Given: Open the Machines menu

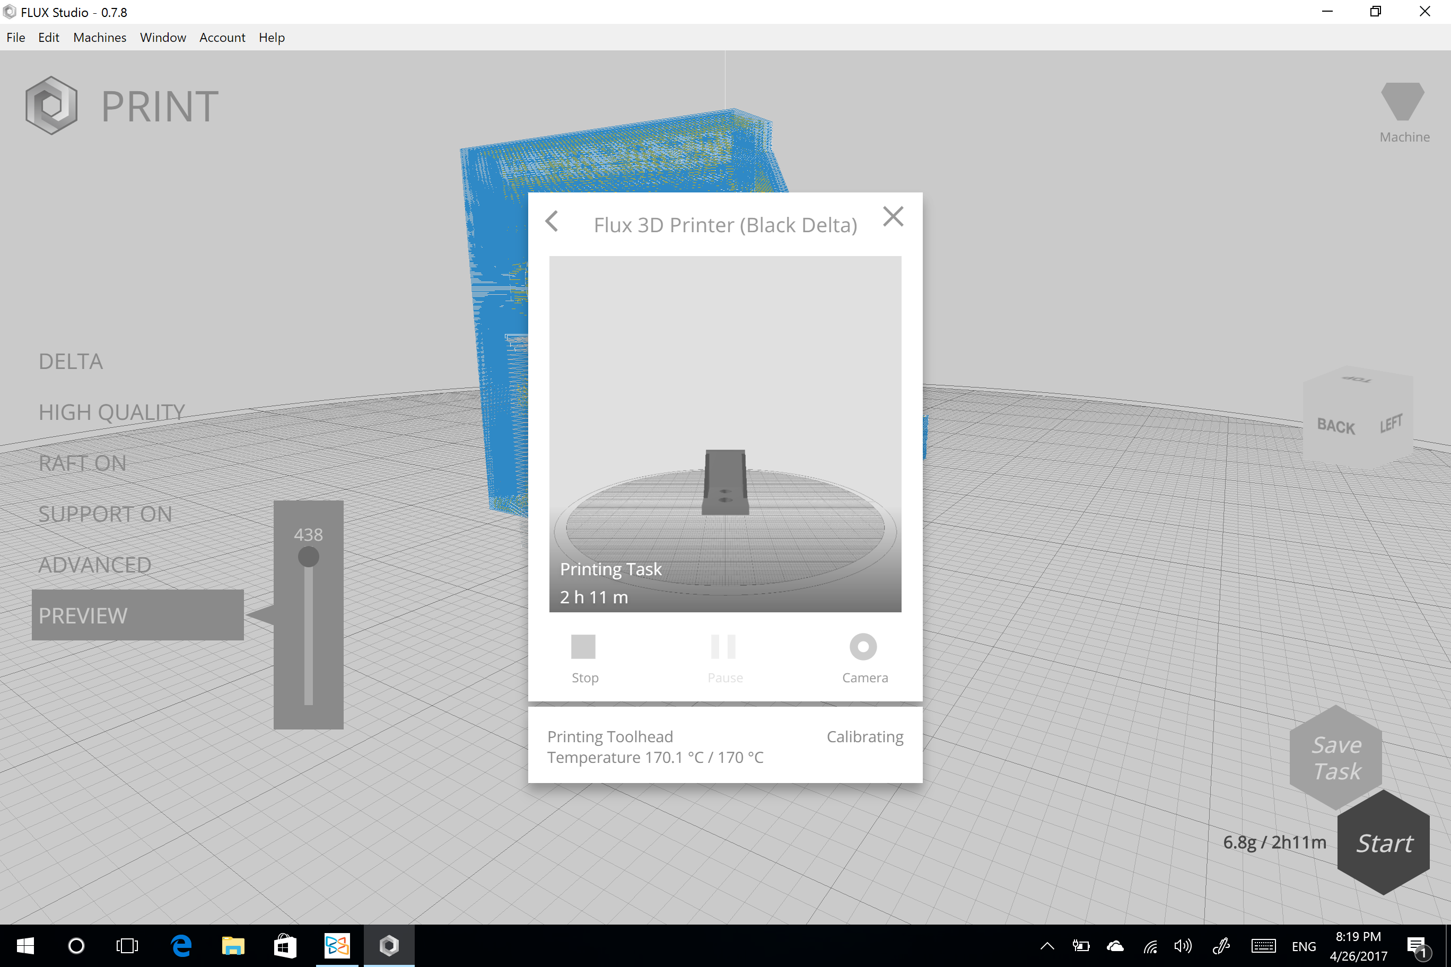Looking at the screenshot, I should [x=99, y=38].
